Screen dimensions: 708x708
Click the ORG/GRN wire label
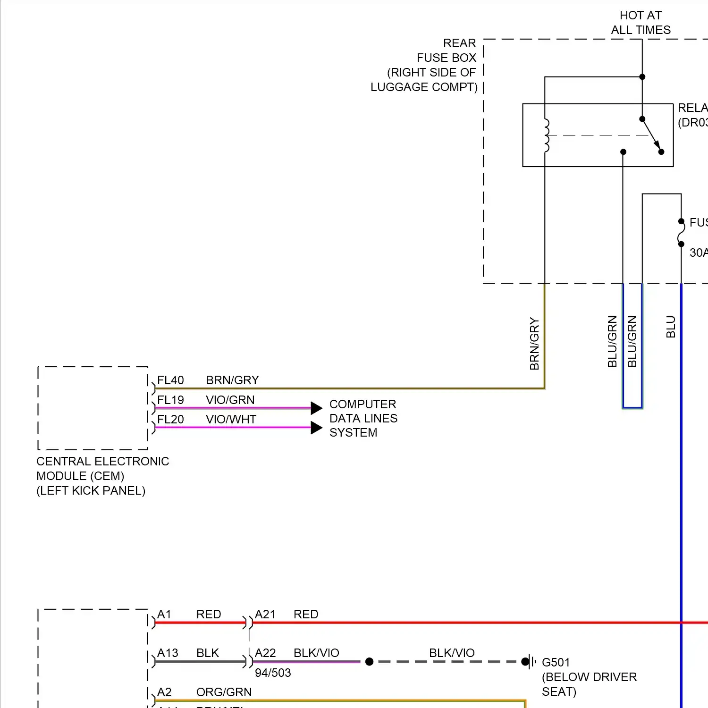[x=224, y=692]
